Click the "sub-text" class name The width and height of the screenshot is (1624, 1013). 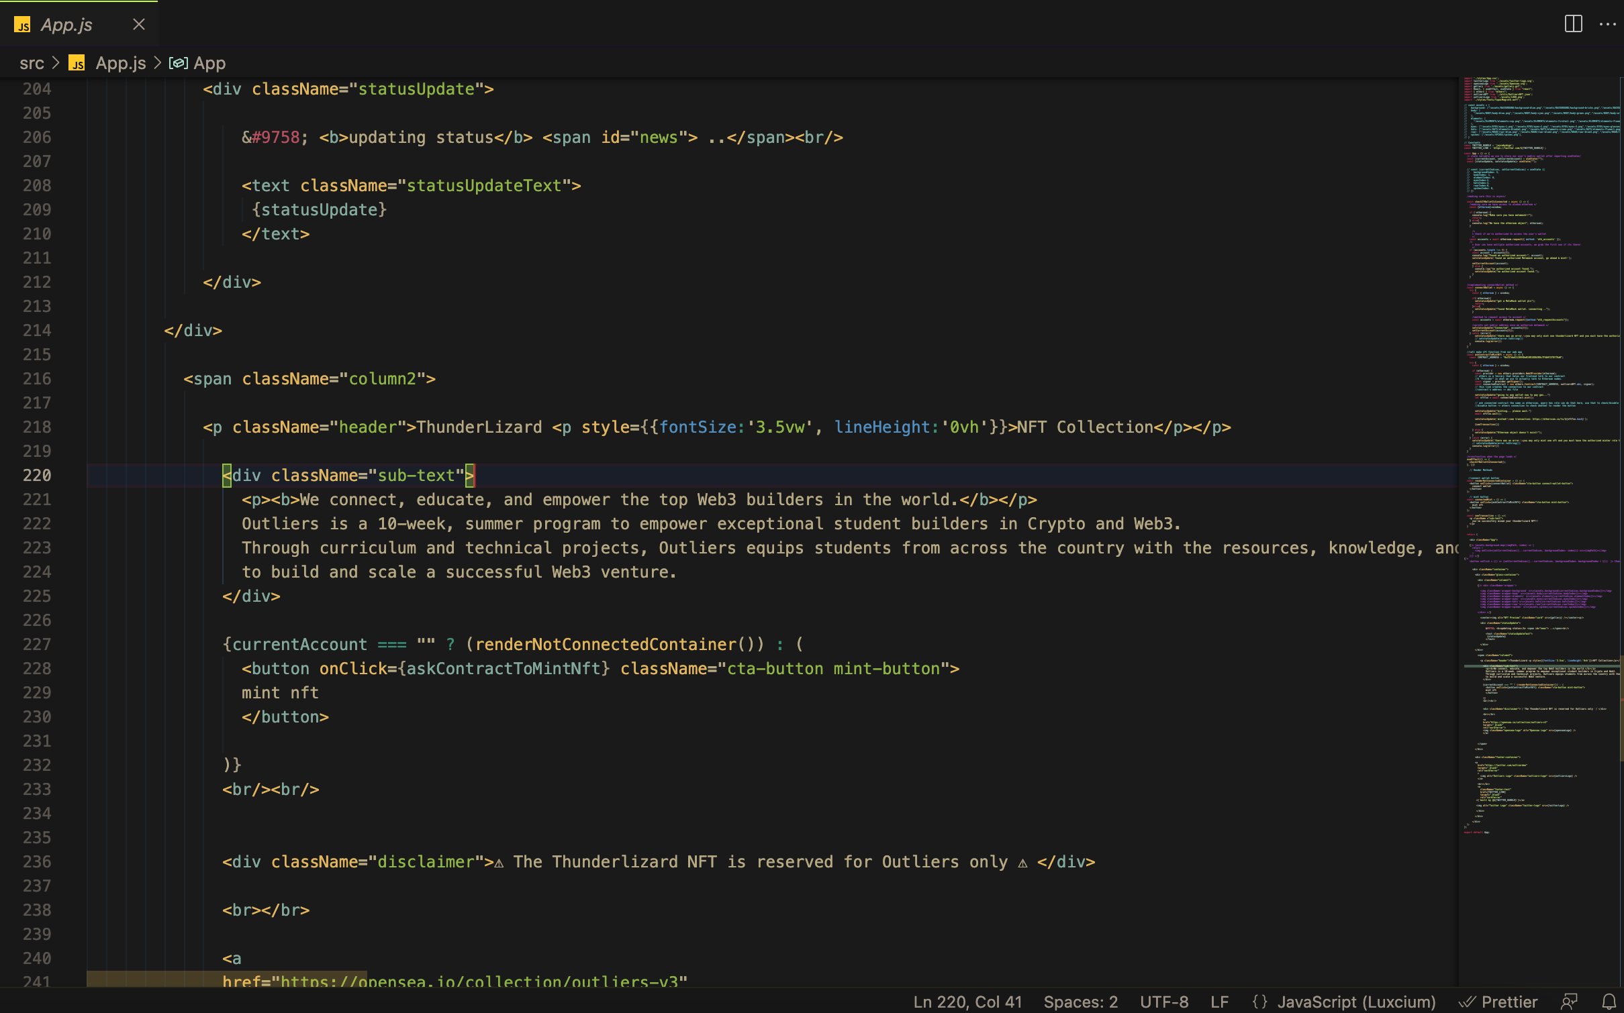pyautogui.click(x=416, y=476)
